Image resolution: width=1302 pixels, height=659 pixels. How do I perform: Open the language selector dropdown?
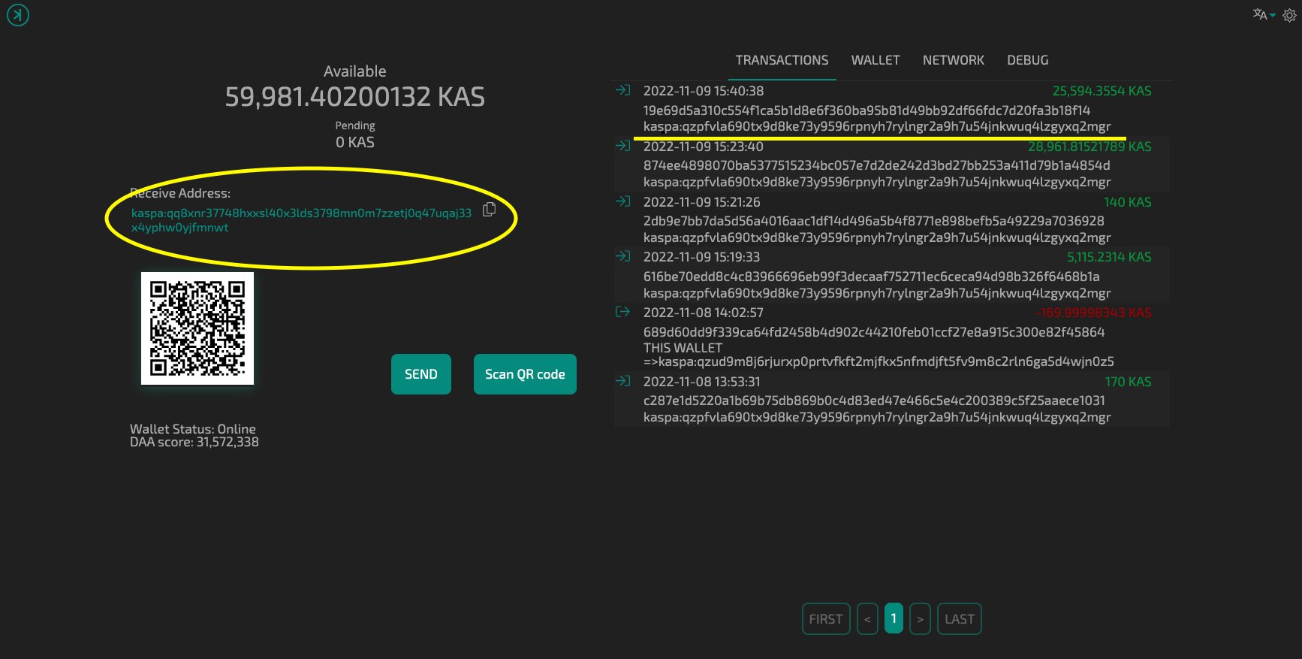tap(1264, 14)
